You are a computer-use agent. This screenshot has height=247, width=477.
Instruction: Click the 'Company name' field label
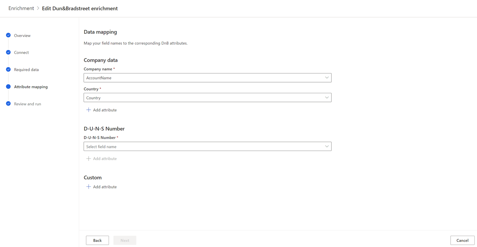[x=98, y=69]
